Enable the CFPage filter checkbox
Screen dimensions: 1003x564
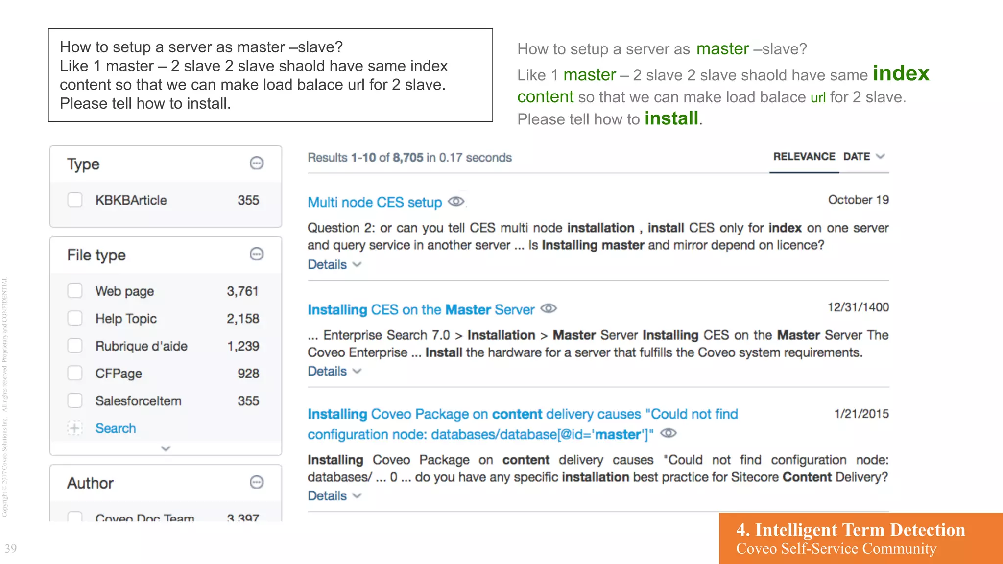pos(75,373)
